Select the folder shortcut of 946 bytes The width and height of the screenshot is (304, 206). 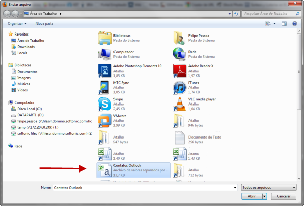click(179, 120)
